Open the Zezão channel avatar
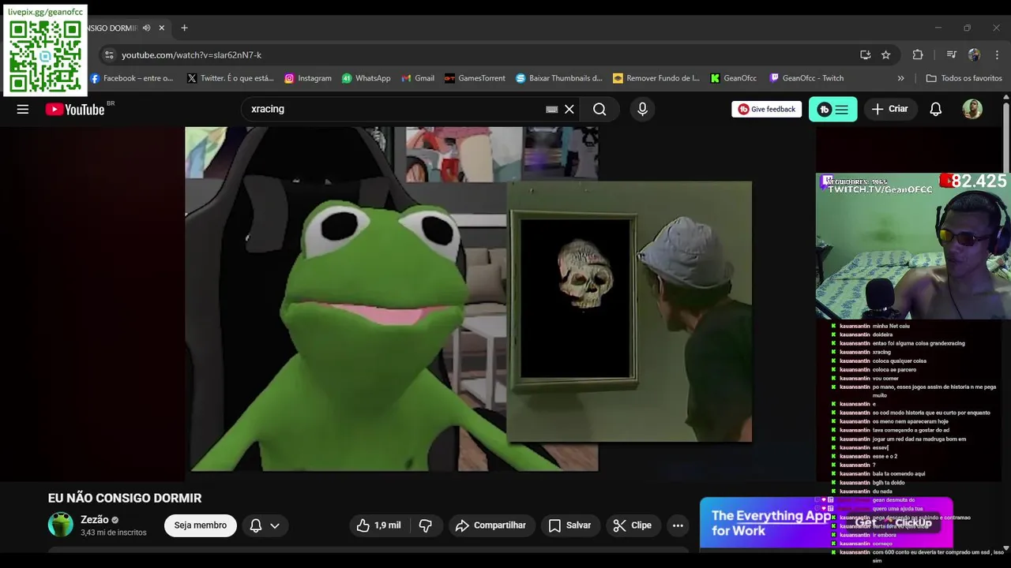The width and height of the screenshot is (1011, 568). click(x=61, y=525)
